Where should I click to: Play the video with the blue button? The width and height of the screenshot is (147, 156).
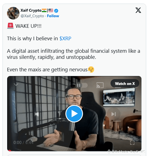[74, 114]
